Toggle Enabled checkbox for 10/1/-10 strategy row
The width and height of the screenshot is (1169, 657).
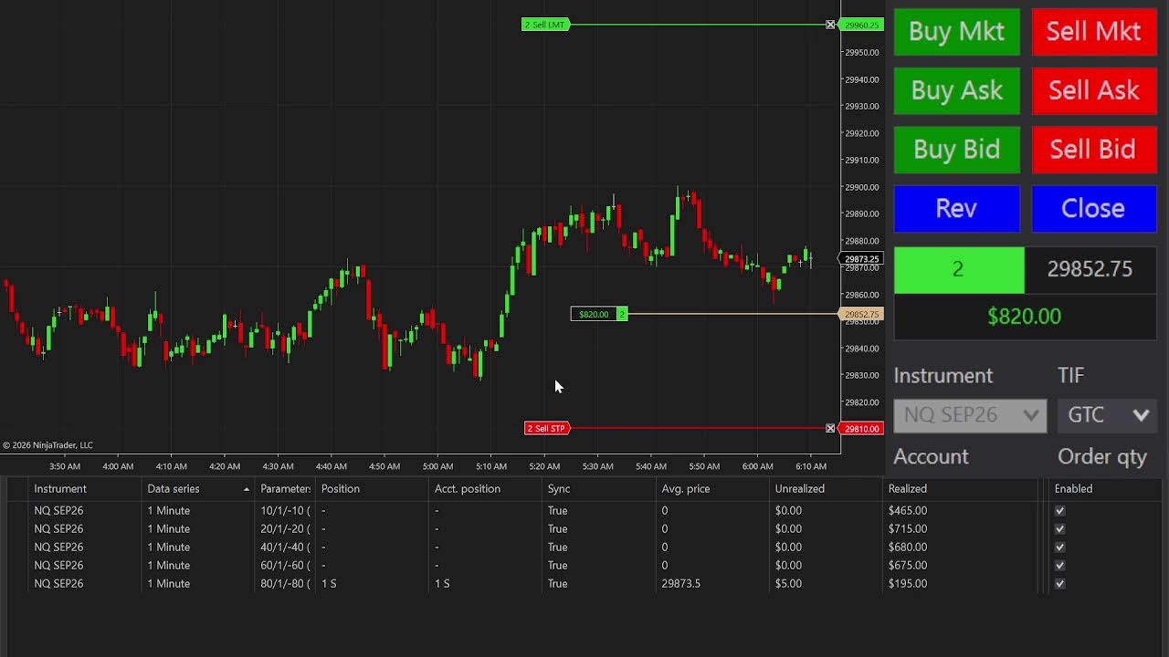tap(1059, 511)
